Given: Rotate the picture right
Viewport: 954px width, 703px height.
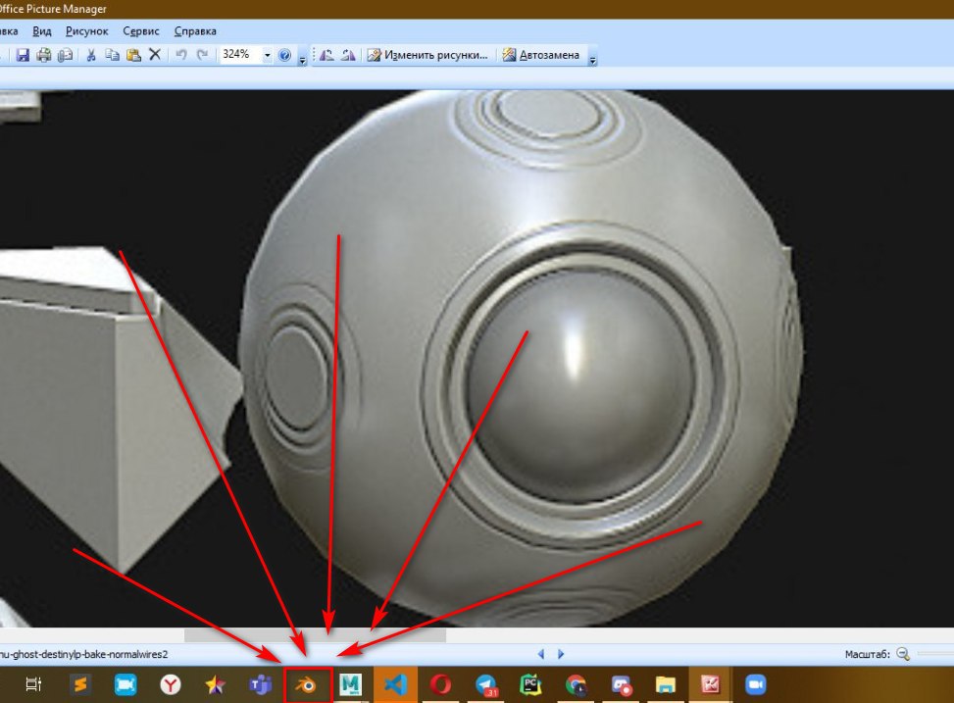Looking at the screenshot, I should (x=348, y=55).
